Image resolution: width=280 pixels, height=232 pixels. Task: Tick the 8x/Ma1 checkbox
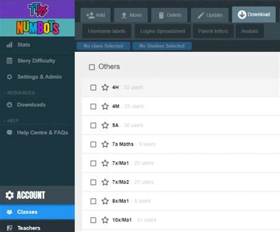point(93,201)
